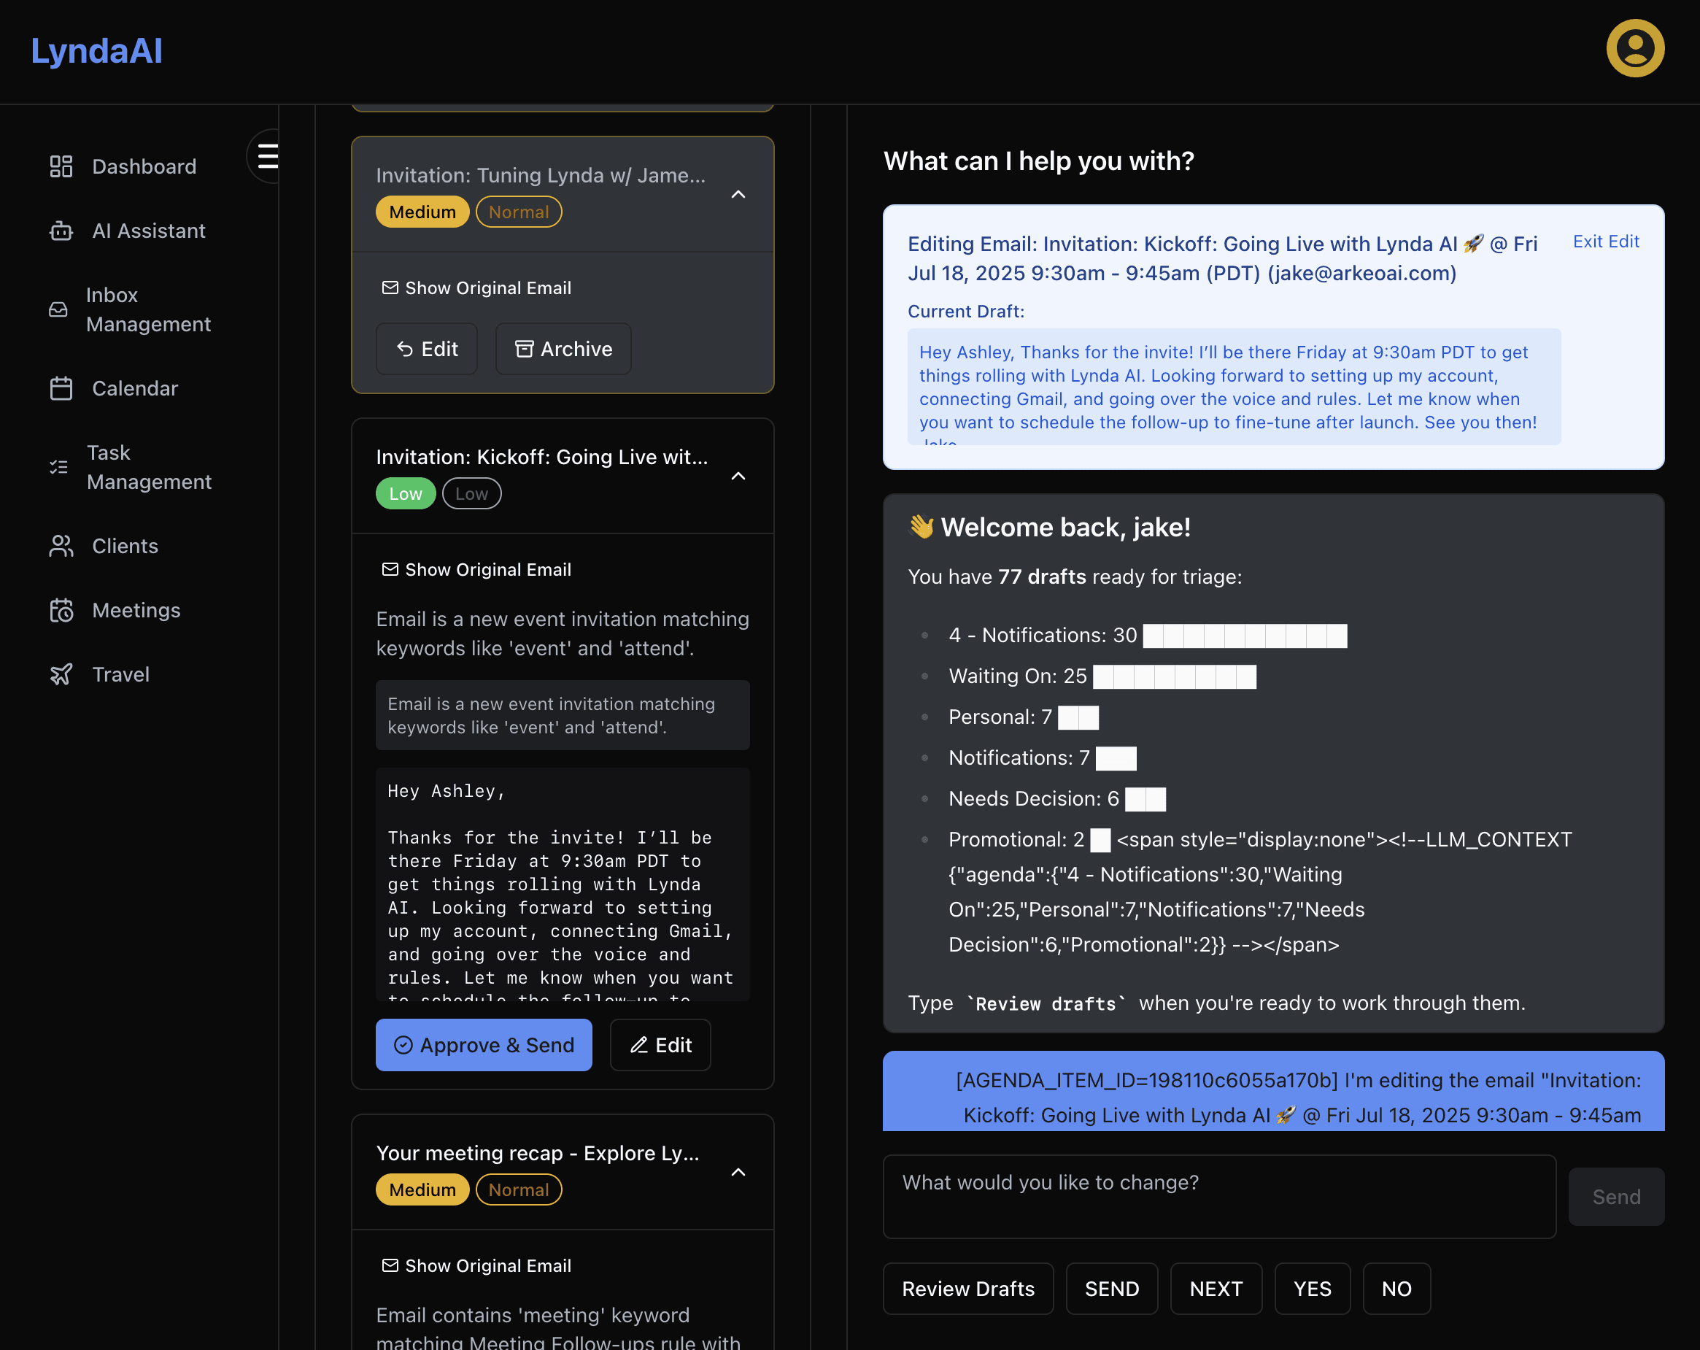Show original email for Kickoff invitation
This screenshot has width=1700, height=1350.
click(x=477, y=569)
